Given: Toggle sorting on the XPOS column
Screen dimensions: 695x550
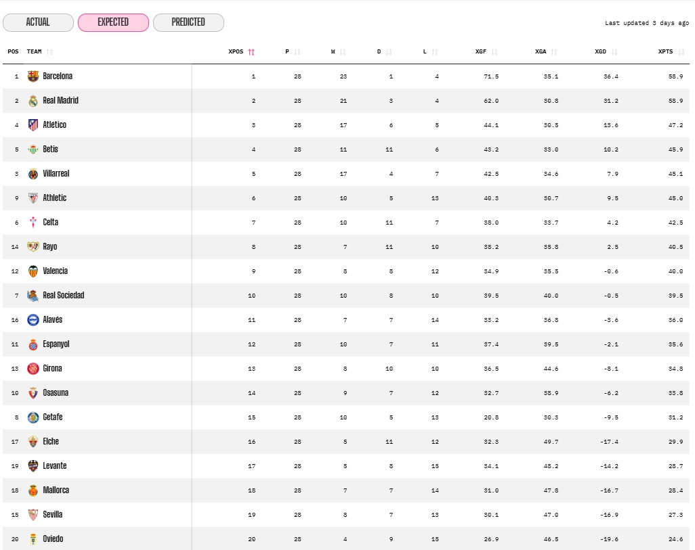Looking at the screenshot, I should point(250,51).
